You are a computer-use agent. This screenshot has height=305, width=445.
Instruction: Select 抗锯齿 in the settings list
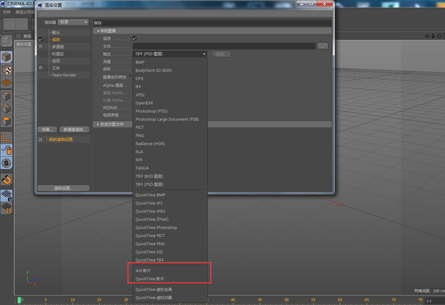[x=58, y=54]
